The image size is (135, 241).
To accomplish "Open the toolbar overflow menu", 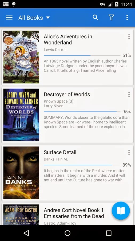I will (127, 18).
